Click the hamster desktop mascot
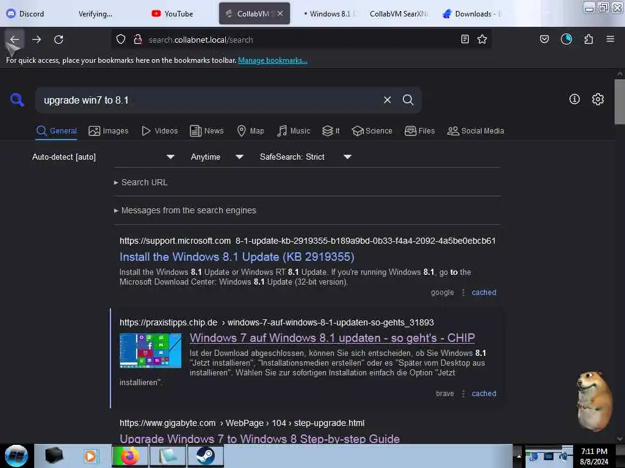Image resolution: width=625 pixels, height=468 pixels. (x=594, y=401)
